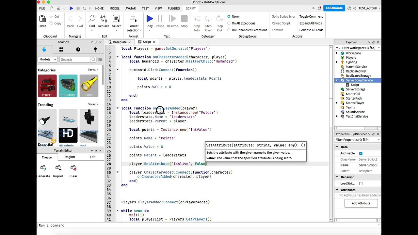Click the Fwd navigate button
Viewport: 418px width, 235px height.
tap(80, 22)
